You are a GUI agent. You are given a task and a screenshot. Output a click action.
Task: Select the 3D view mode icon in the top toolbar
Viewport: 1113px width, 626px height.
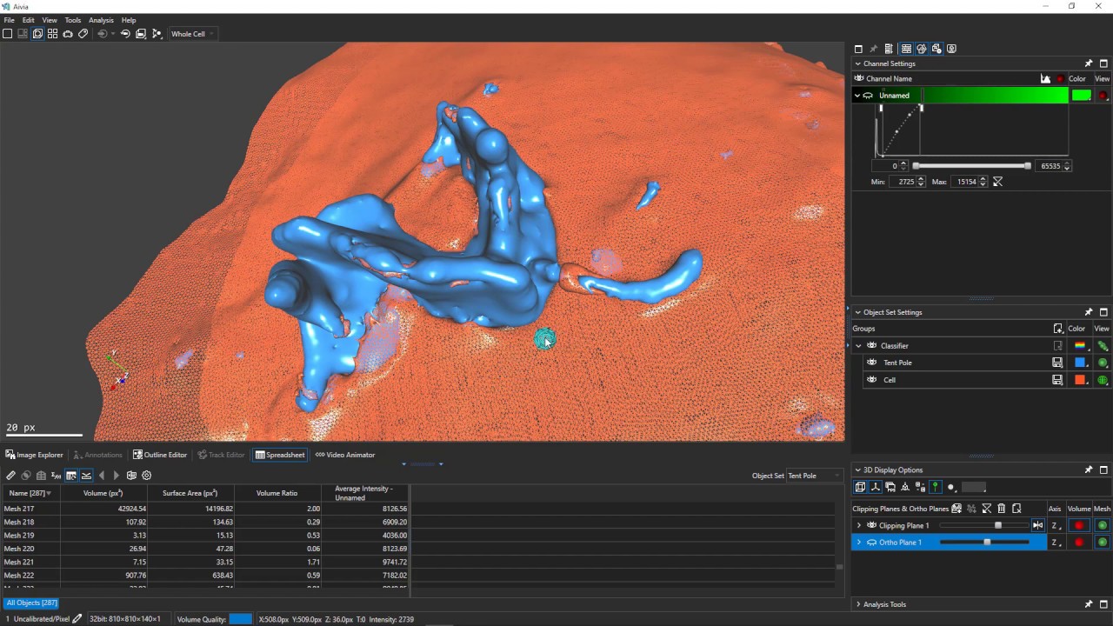[x=37, y=34]
